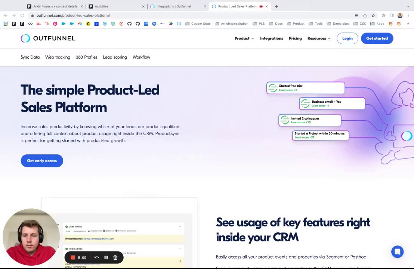
Task: Open the CSC bookmark folder
Action: pyautogui.click(x=360, y=24)
